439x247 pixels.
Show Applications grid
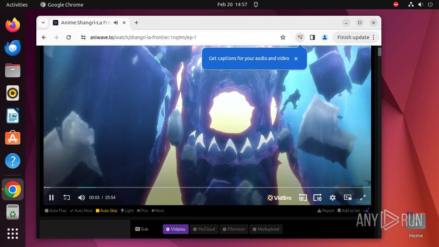coord(13,234)
